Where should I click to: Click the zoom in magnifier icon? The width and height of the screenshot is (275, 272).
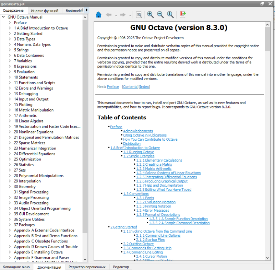point(150,14)
